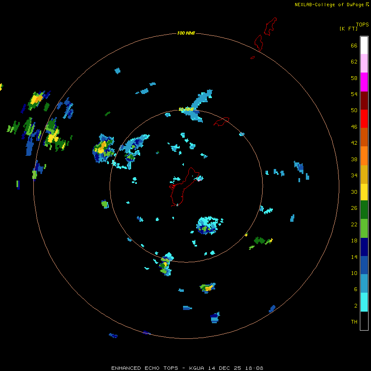Click the large Guam island outline at center
The image size is (371, 371).
(x=183, y=187)
